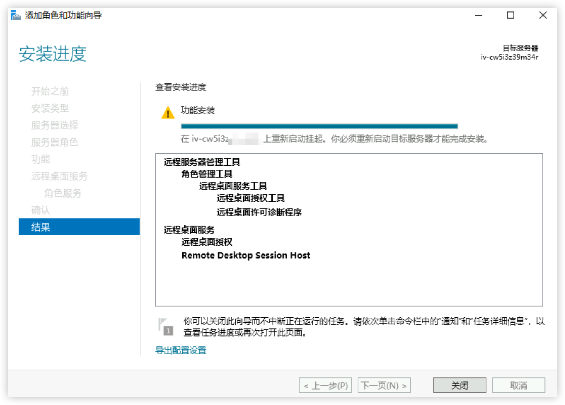565x405 pixels.
Task: Click 导出配置设置 link
Action: (x=181, y=350)
